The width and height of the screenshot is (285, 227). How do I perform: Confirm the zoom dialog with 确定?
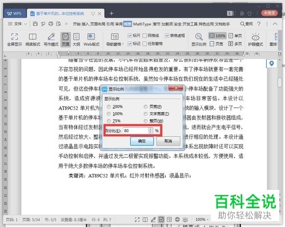point(142,141)
